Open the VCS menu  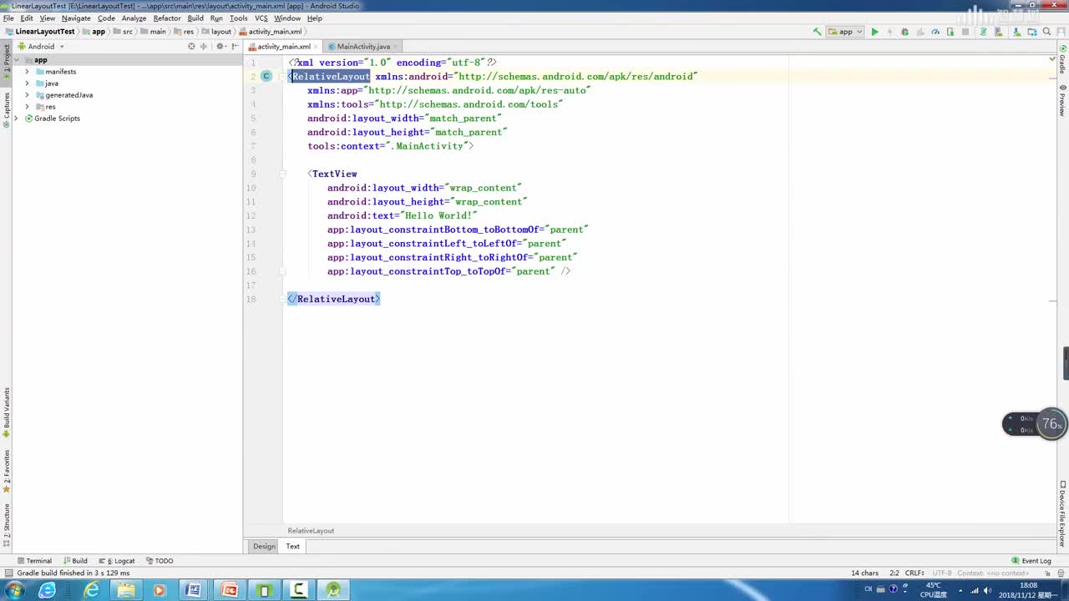pos(261,18)
